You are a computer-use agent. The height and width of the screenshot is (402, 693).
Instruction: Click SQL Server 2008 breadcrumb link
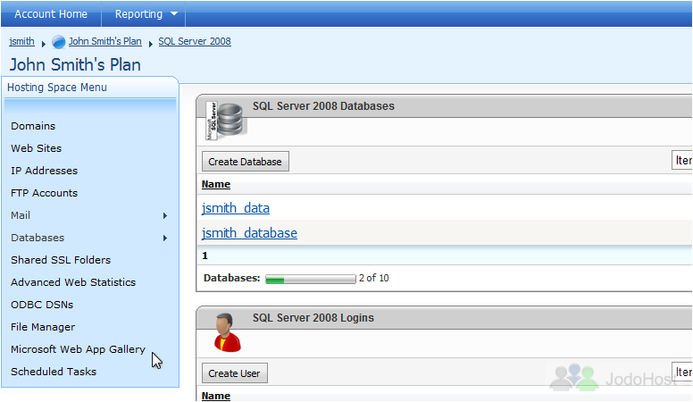pyautogui.click(x=195, y=41)
